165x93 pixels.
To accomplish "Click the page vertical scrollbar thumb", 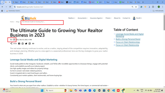I will [164, 22].
